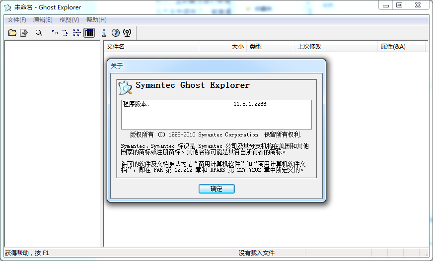Click the properties info icon

click(104, 33)
